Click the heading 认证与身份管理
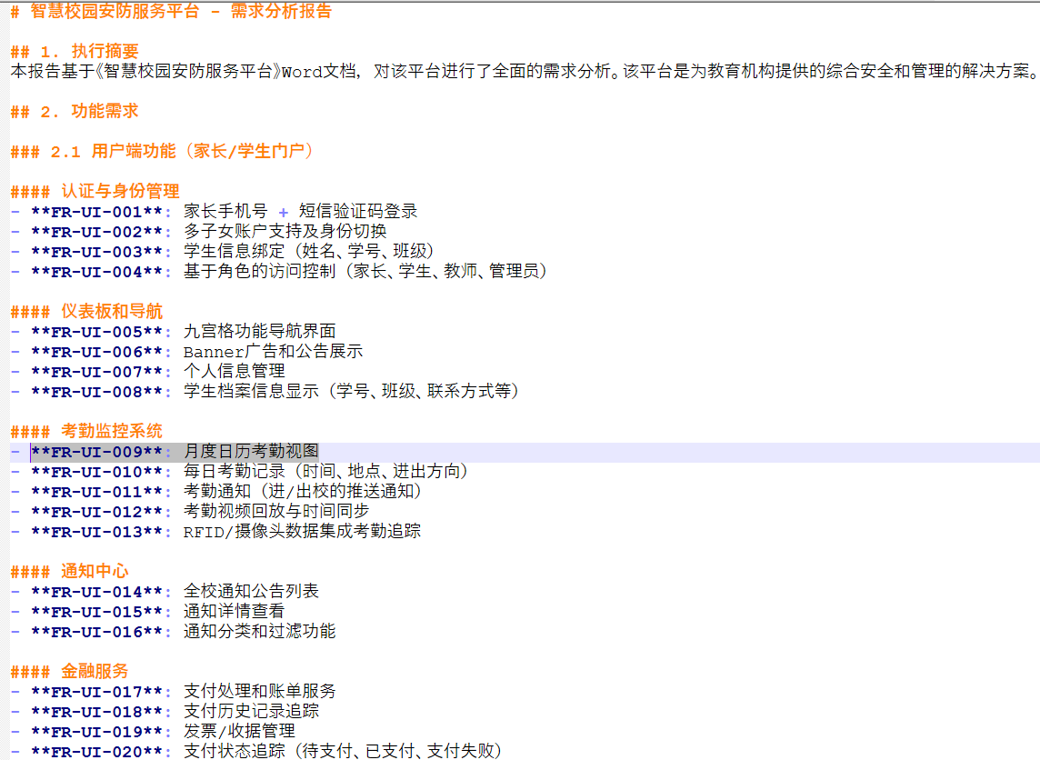This screenshot has width=1040, height=760. tap(95, 191)
